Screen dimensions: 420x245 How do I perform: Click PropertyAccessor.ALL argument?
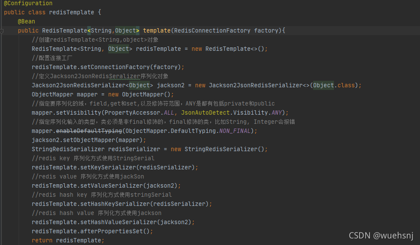pos(139,113)
